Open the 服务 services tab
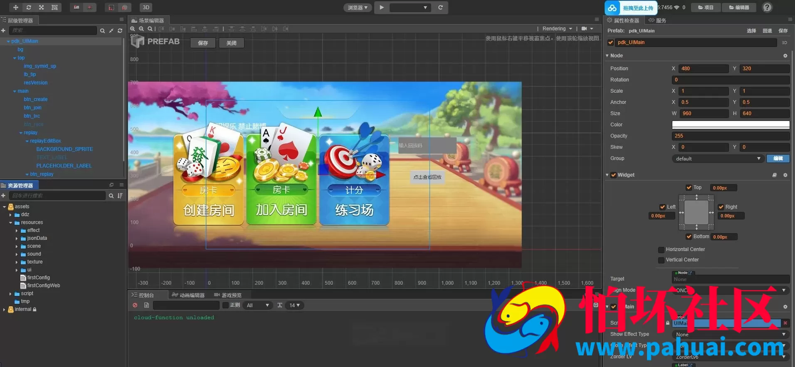 (657, 20)
